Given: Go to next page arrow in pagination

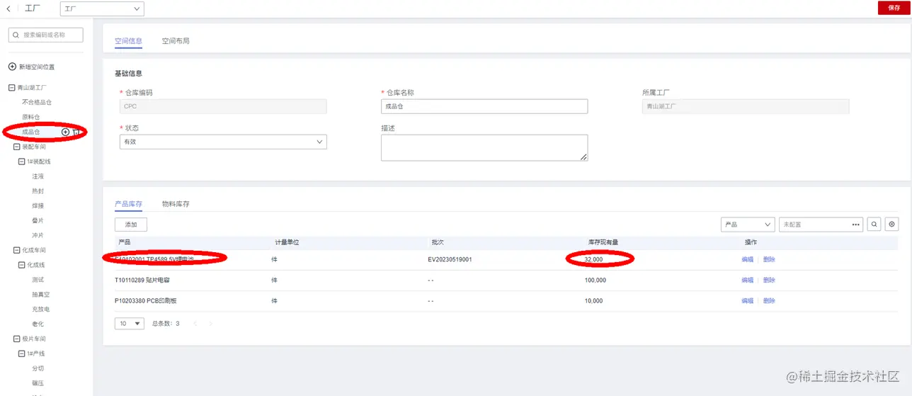Looking at the screenshot, I should tap(210, 323).
